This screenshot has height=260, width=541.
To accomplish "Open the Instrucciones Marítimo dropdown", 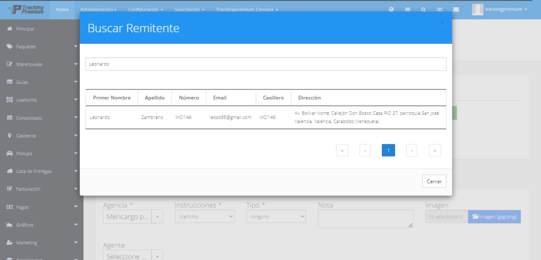I will coord(204,217).
